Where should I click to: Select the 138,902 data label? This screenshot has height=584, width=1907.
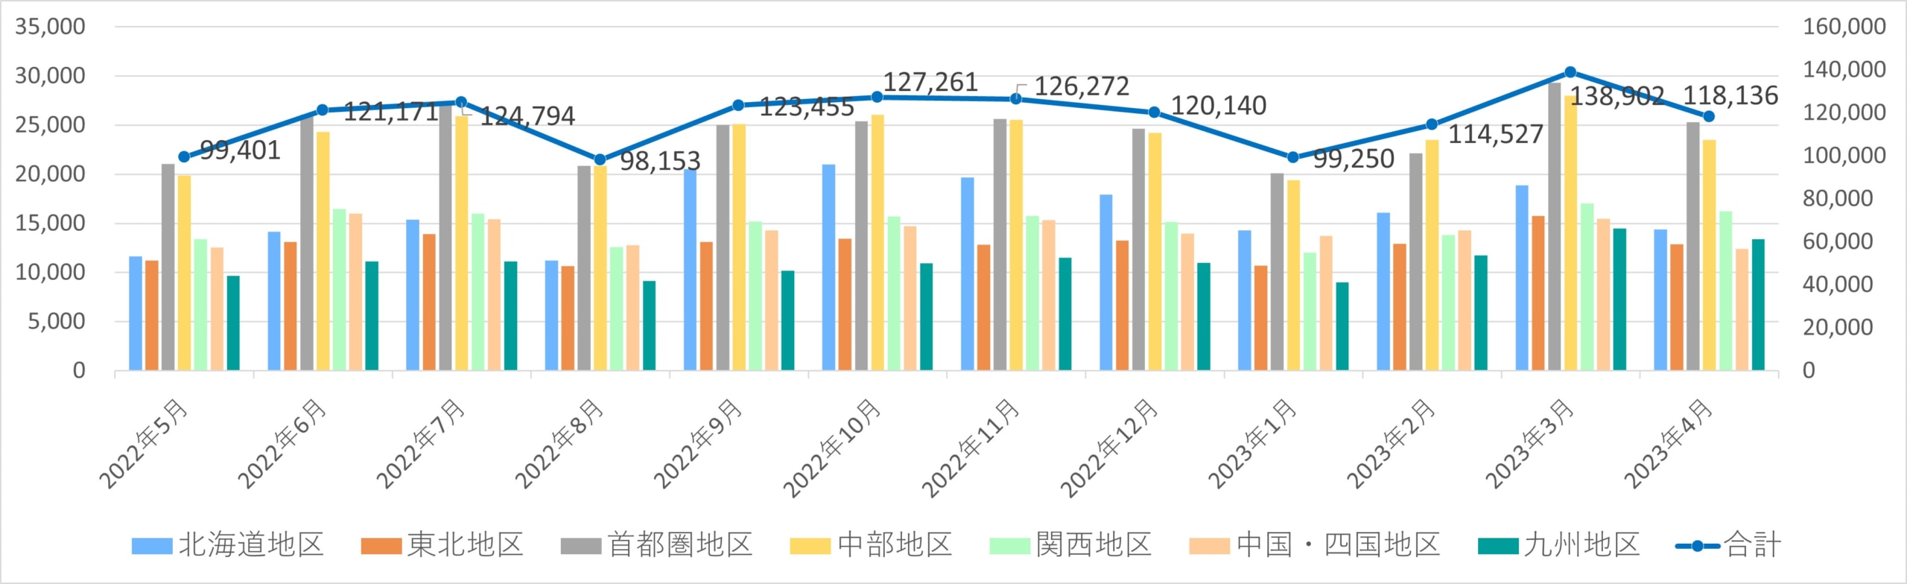click(x=1617, y=96)
